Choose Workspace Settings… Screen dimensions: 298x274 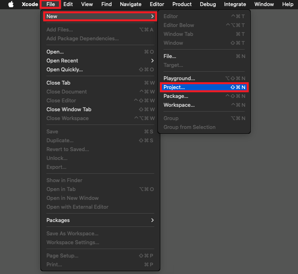(x=100, y=243)
